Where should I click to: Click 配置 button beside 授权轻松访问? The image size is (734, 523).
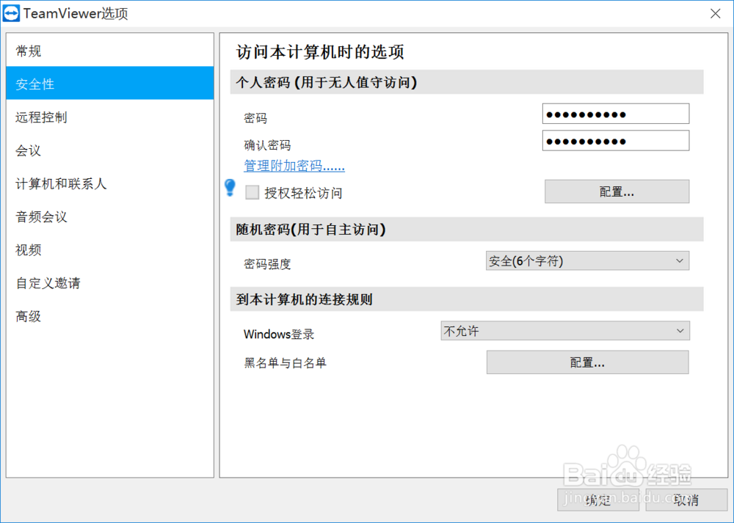(617, 191)
